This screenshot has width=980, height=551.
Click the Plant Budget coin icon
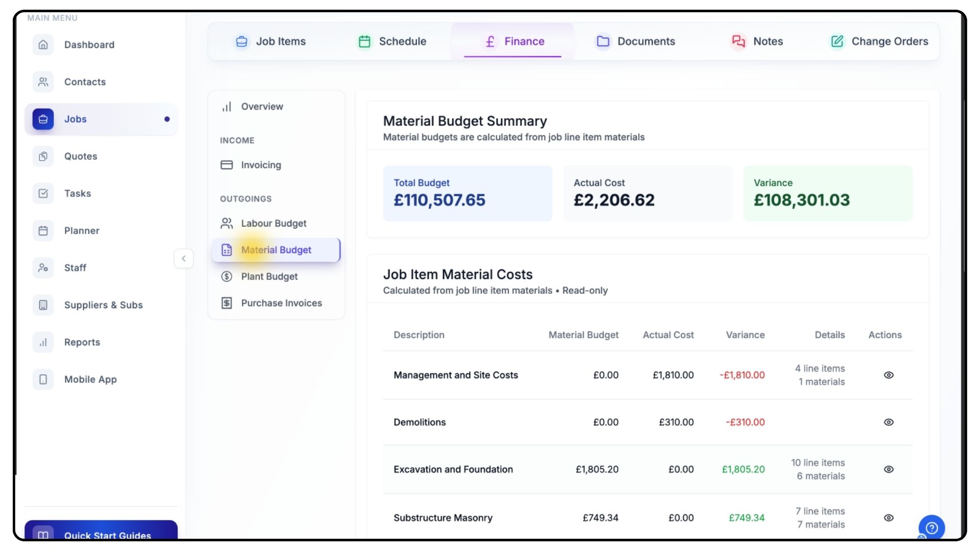227,277
